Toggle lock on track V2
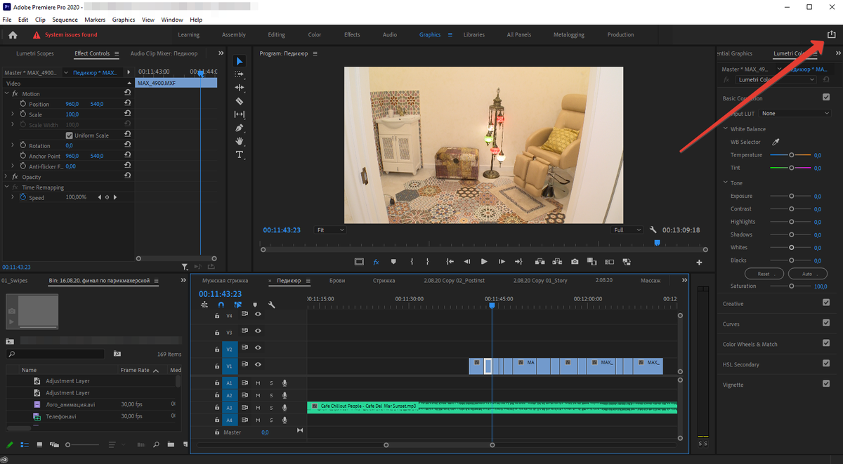 tap(217, 349)
